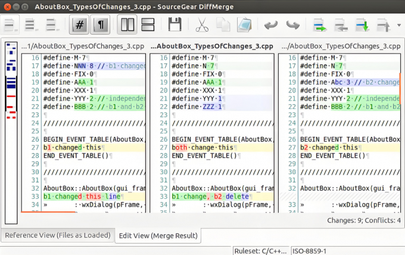Click the first display-mode icon in the toolbar

pyautogui.click(x=10, y=25)
